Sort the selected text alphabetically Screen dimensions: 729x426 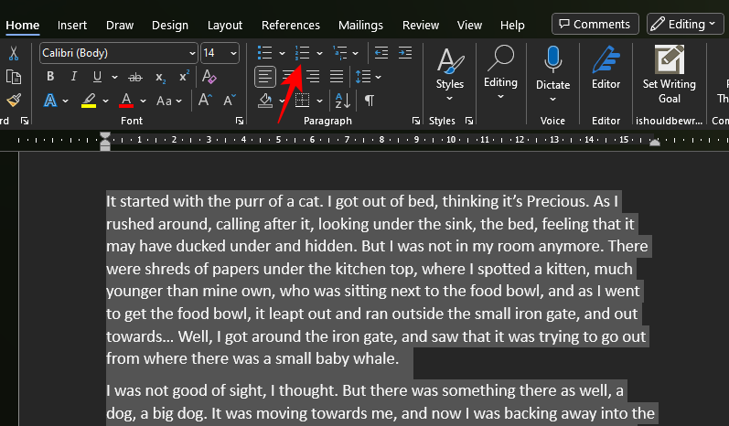pos(343,101)
